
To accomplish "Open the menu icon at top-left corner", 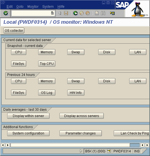I will click(x=3, y=2).
